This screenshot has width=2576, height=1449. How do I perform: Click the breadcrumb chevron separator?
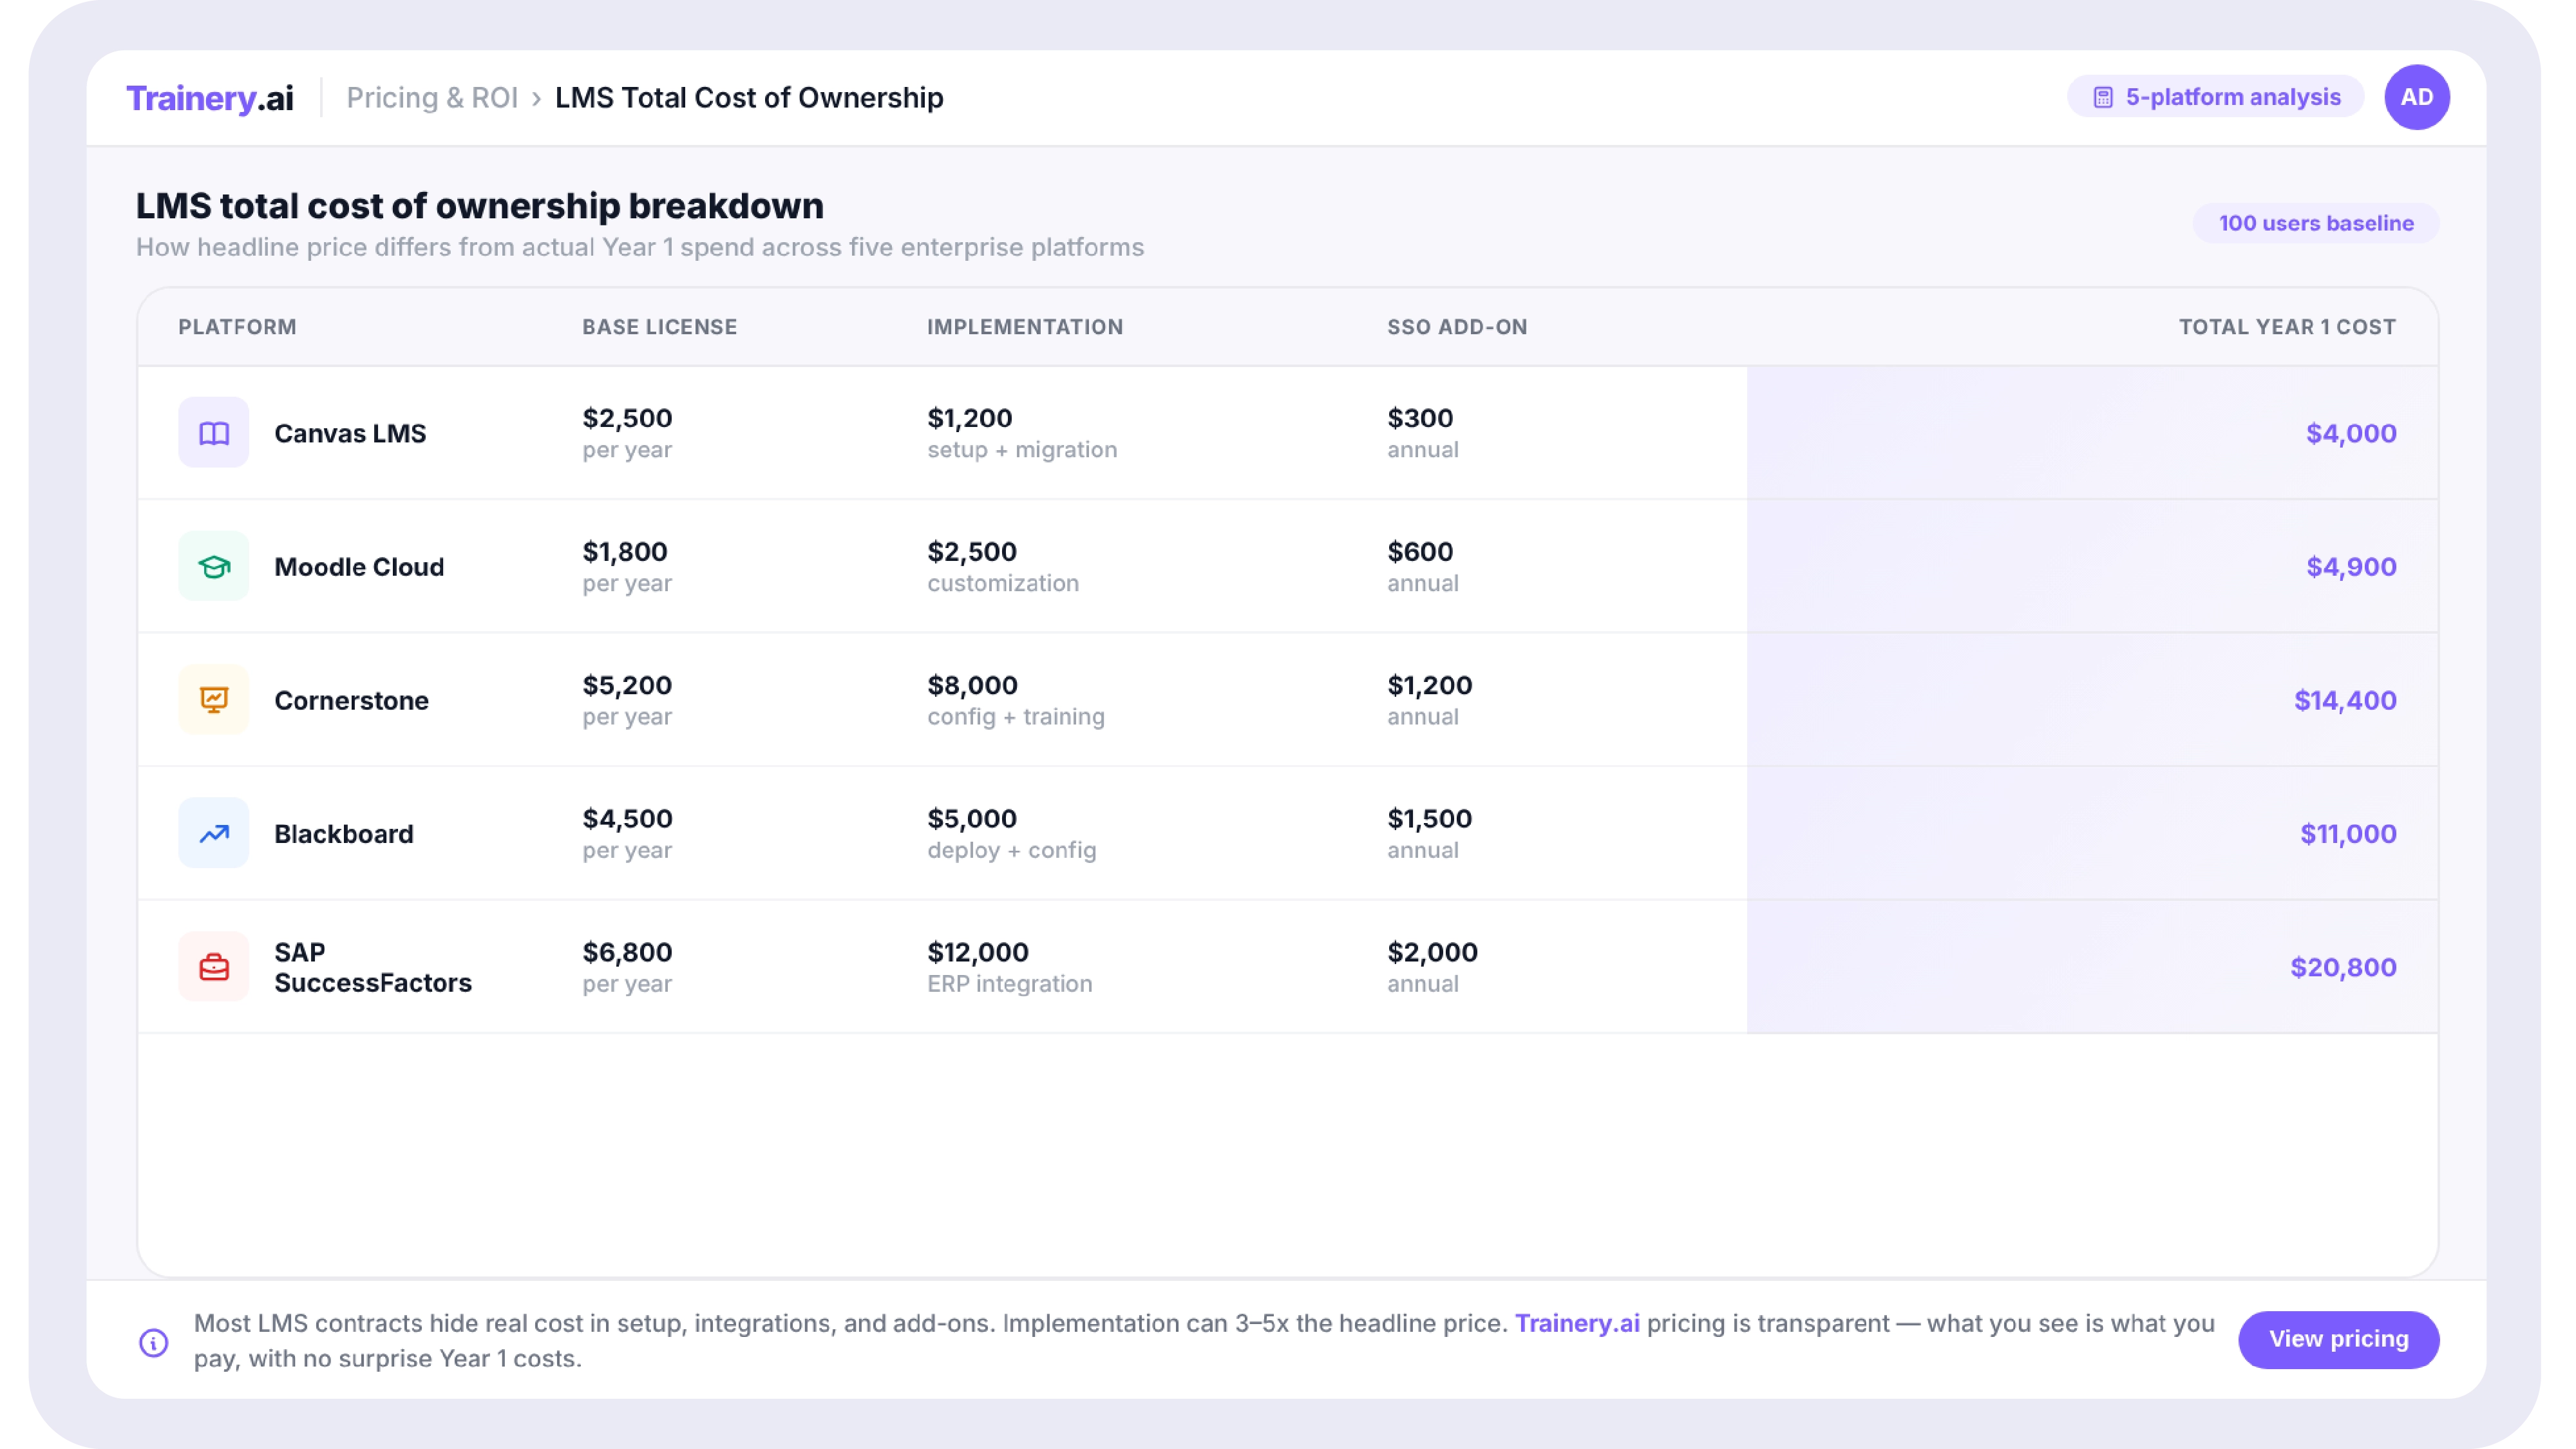537,99
